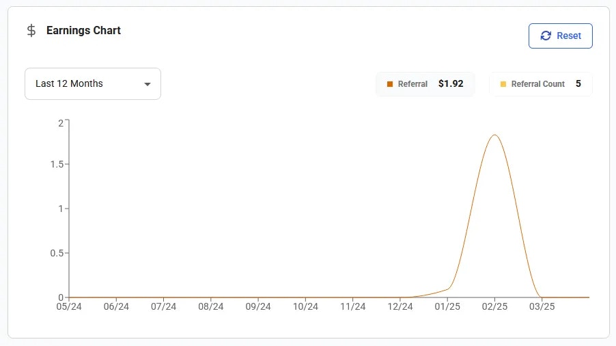616x346 pixels.
Task: Click the 03/25 label on x-axis
Action: coord(542,306)
